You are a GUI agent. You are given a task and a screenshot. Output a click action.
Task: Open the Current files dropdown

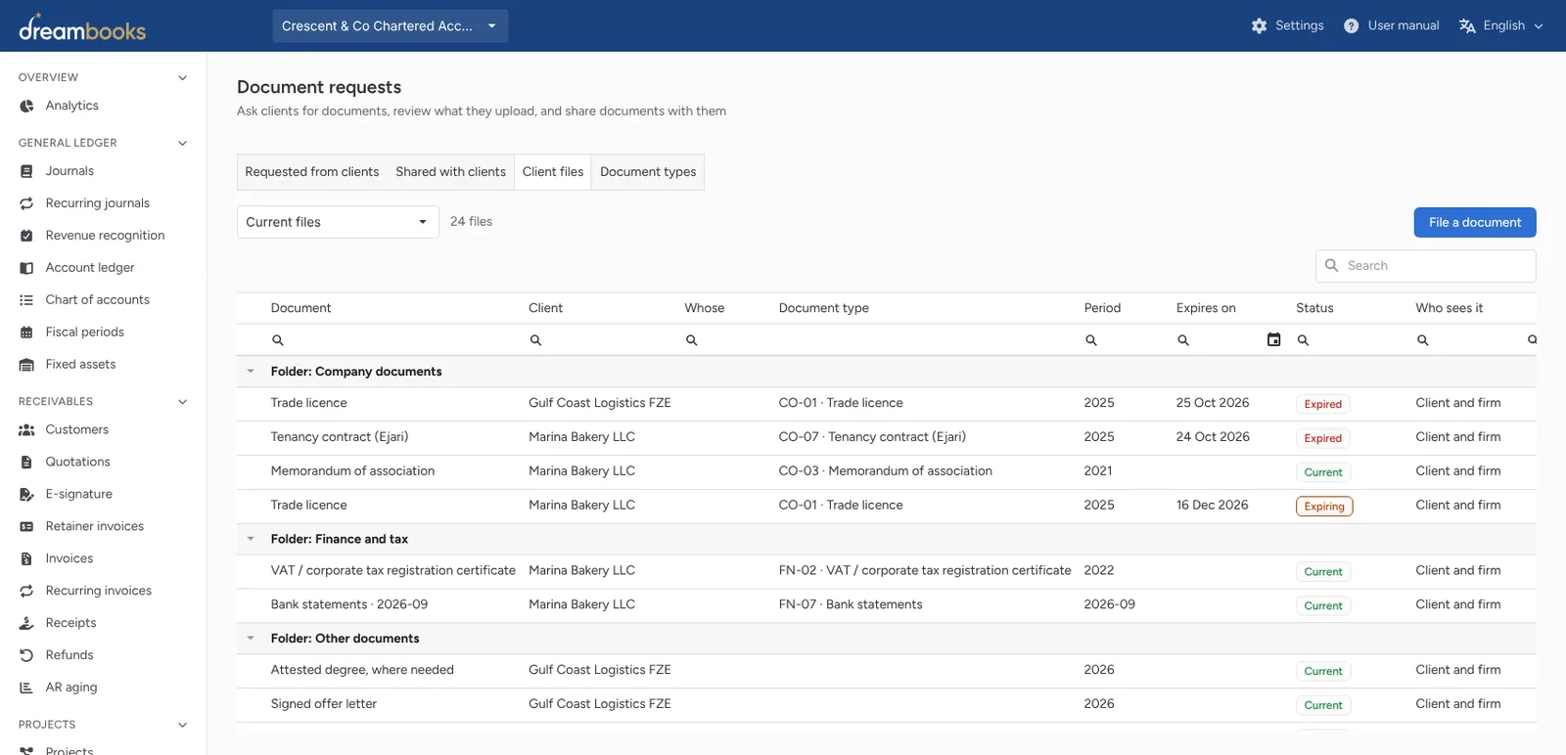[x=338, y=222]
